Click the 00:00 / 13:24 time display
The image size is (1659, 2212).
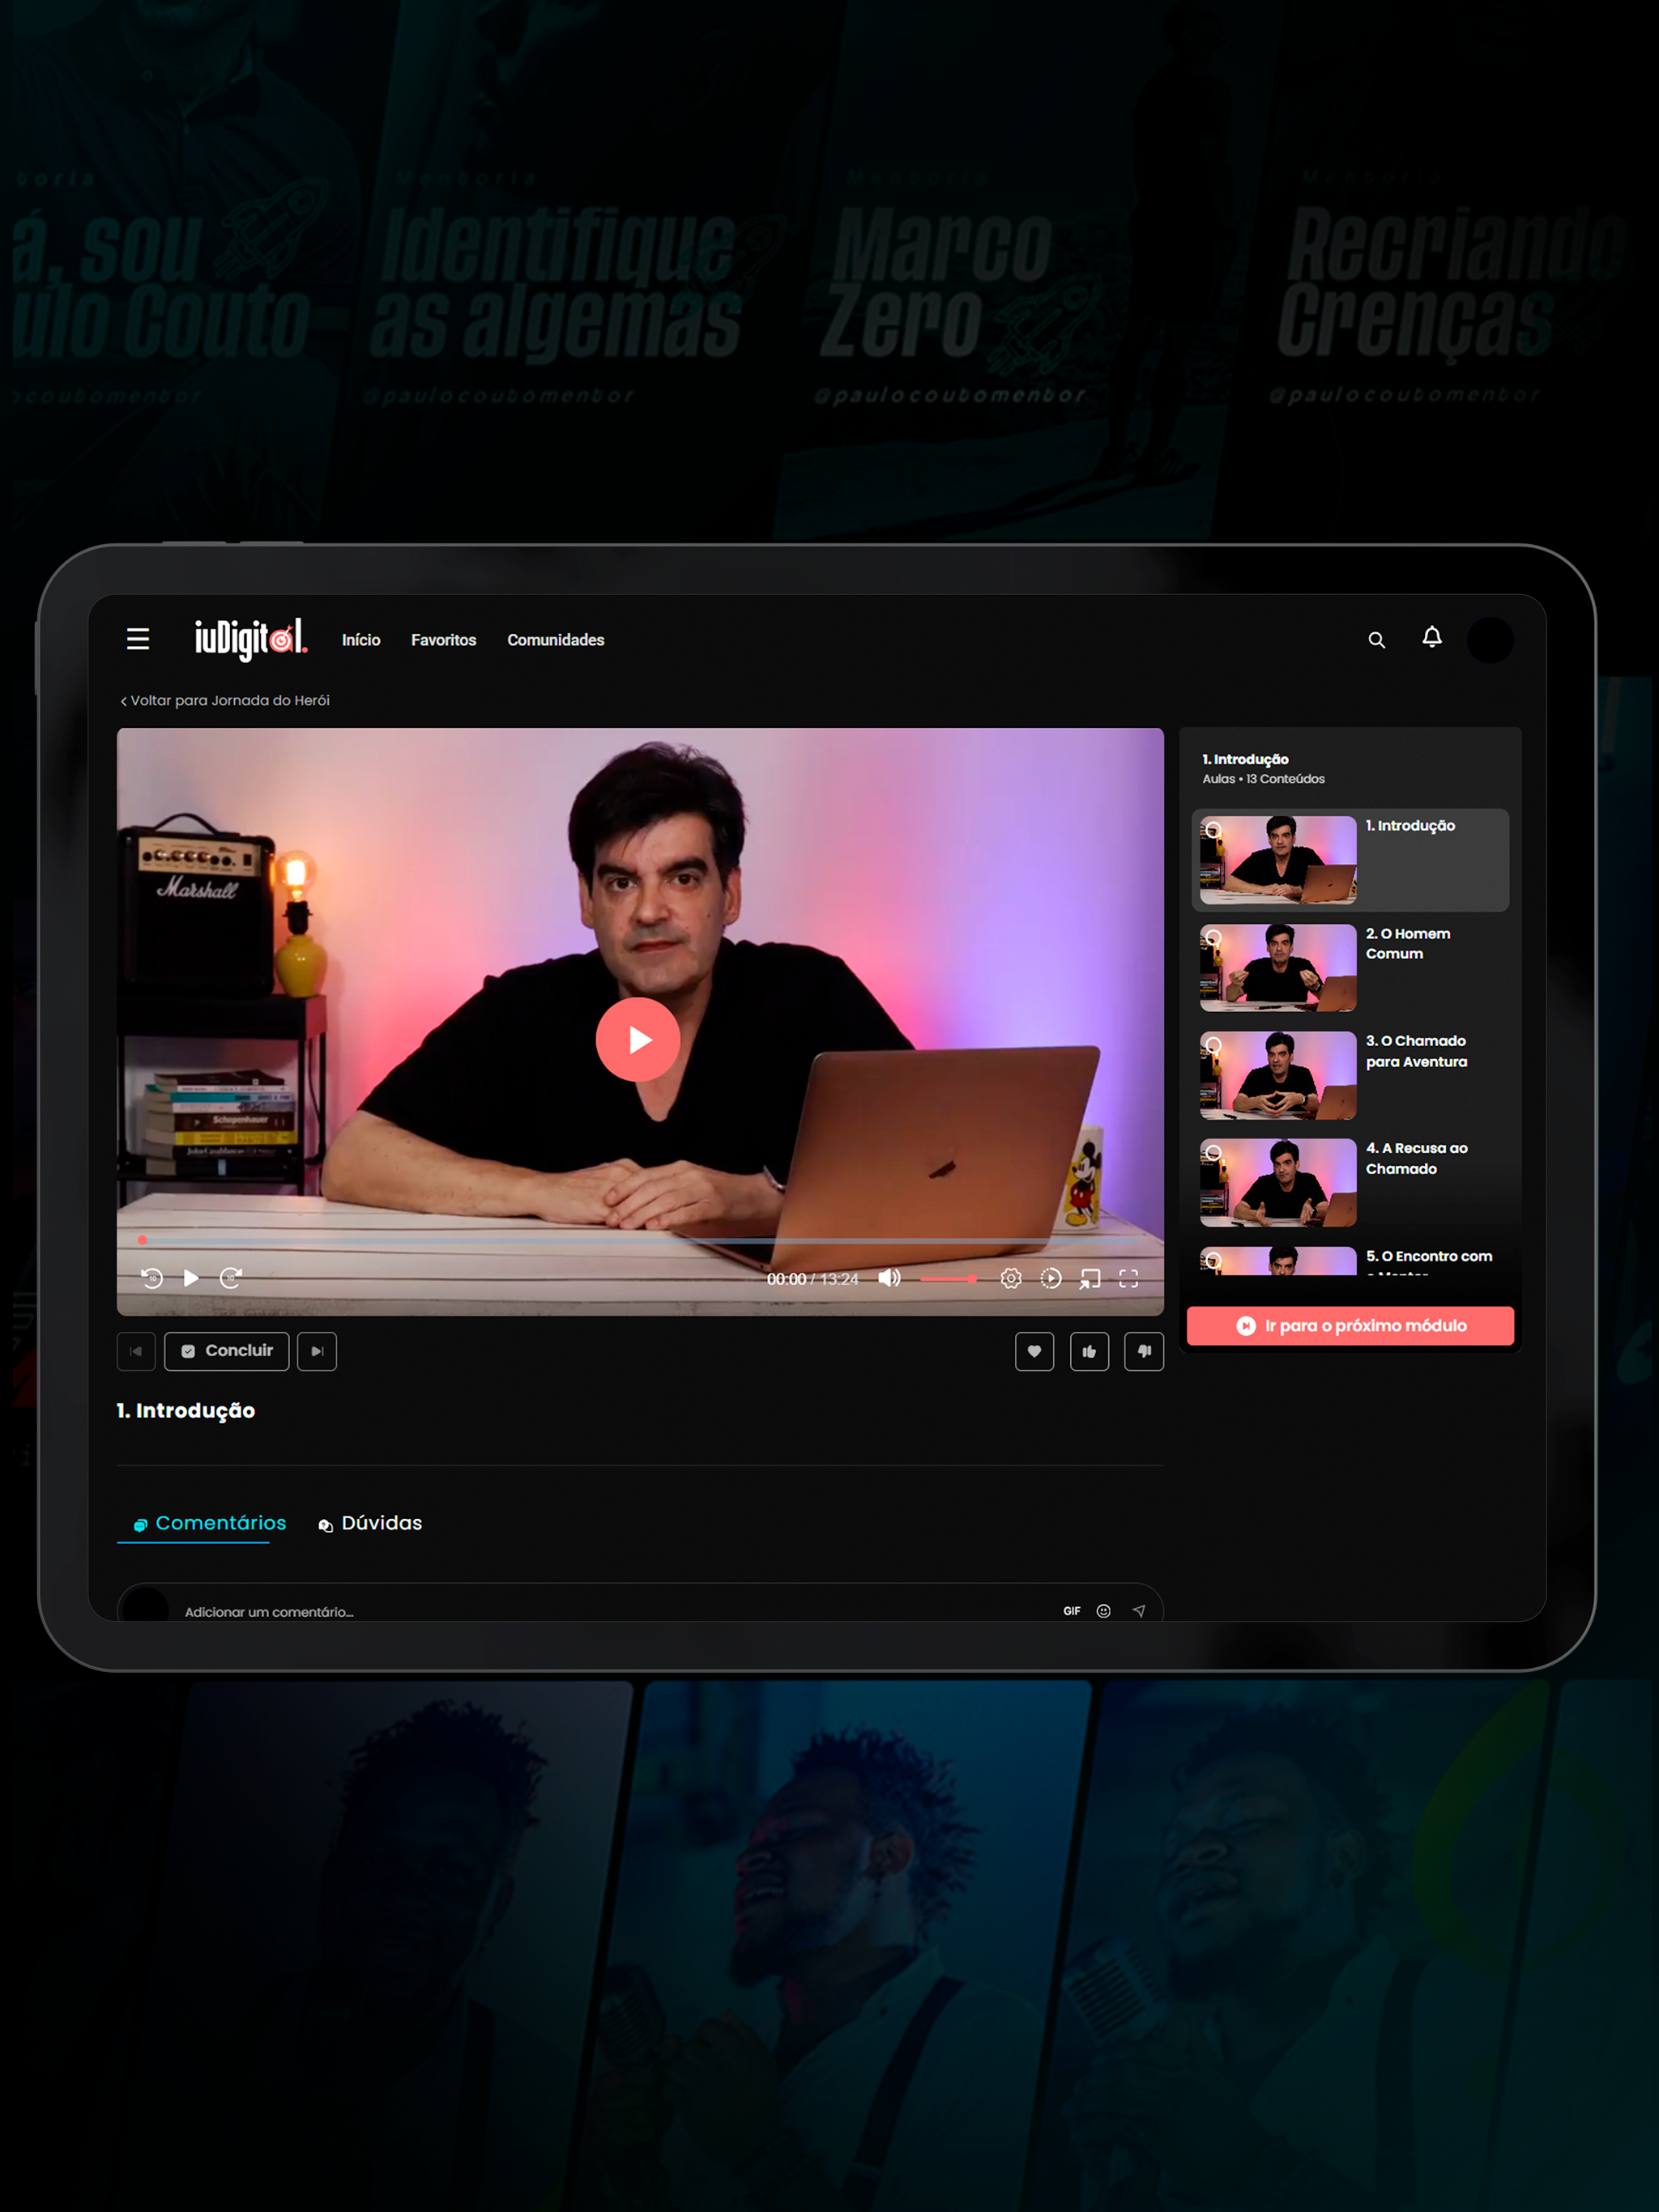click(812, 1279)
